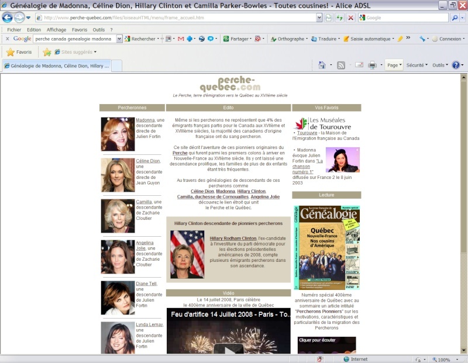Open the Fichier menu
The width and height of the screenshot is (468, 363).
(14, 30)
